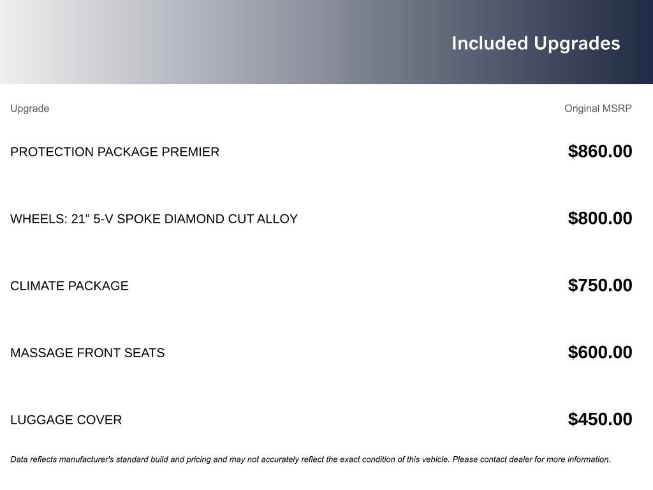This screenshot has height=490, width=653.
Task: Select the MASSAGE FRONT SEATS upgrade
Action: [x=87, y=353]
